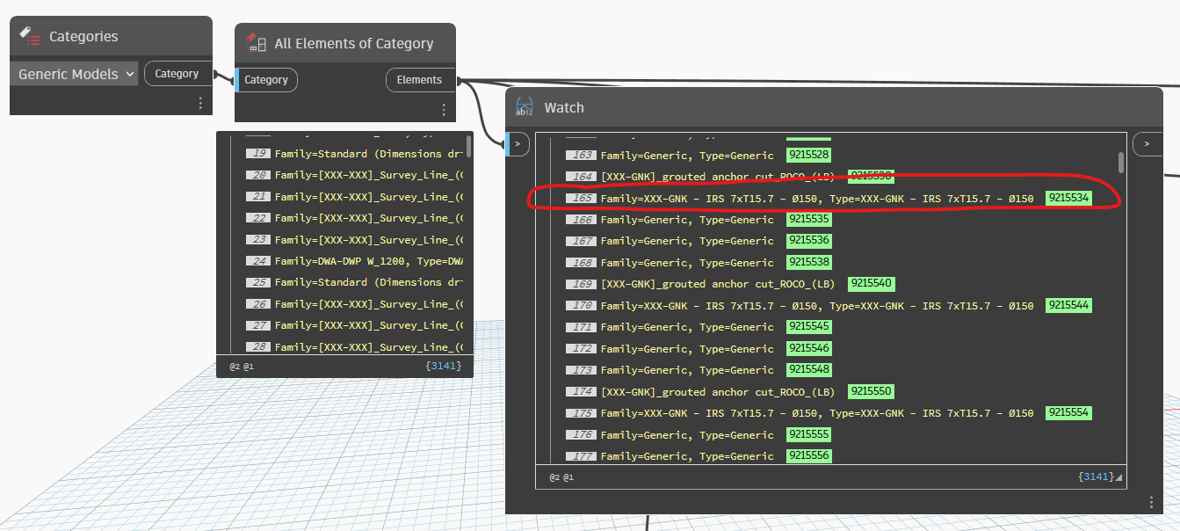This screenshot has height=531, width=1180.
Task: Click the Category input port on All Elements node
Action: click(267, 80)
